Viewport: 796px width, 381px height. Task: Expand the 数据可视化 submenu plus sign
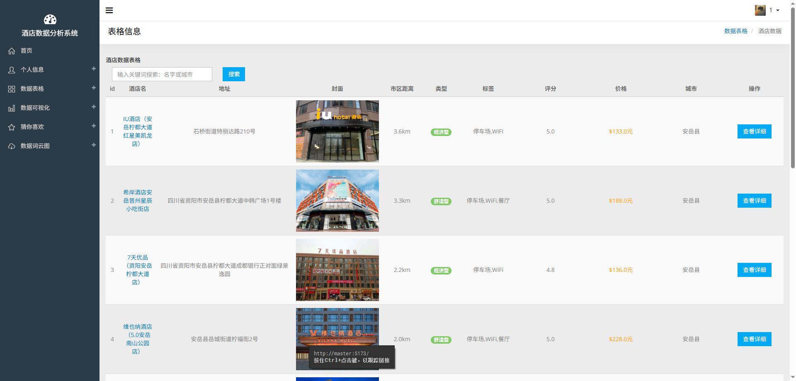[x=94, y=107]
